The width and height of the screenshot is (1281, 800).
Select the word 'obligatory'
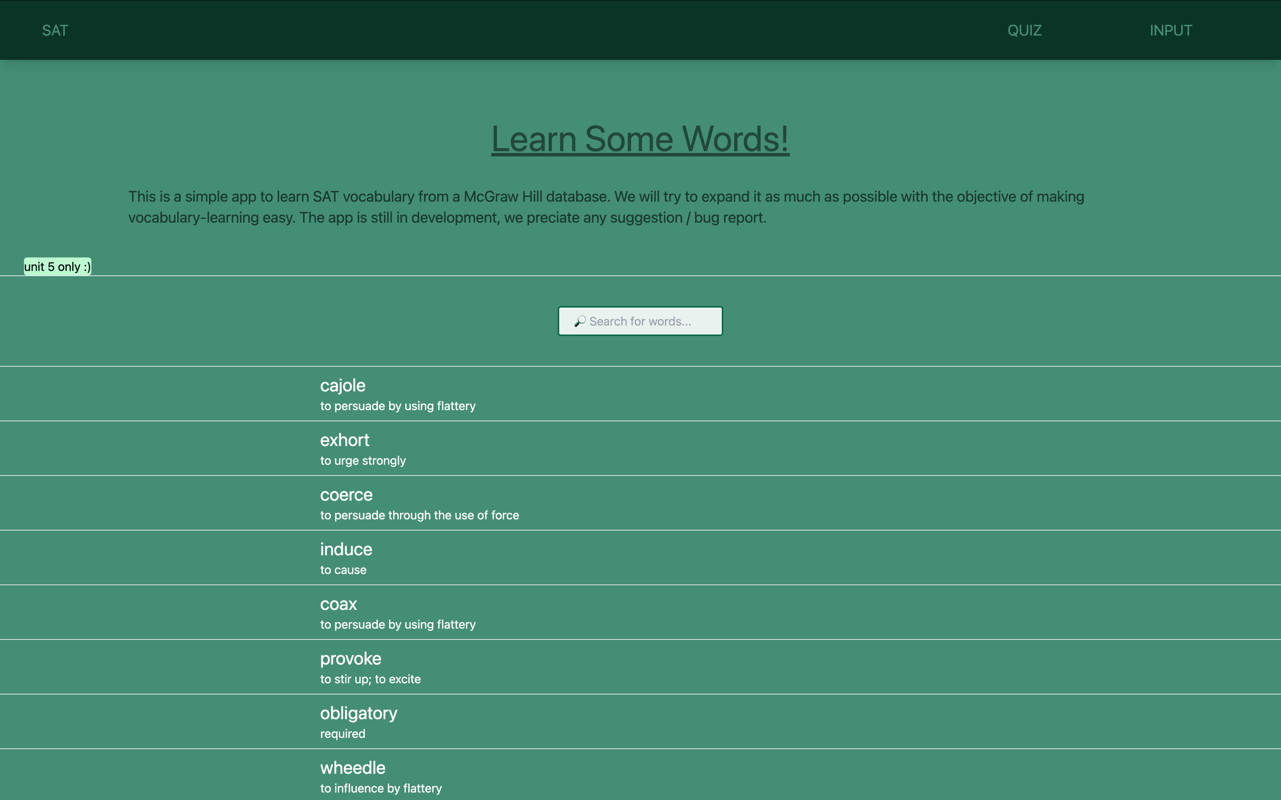(x=358, y=713)
